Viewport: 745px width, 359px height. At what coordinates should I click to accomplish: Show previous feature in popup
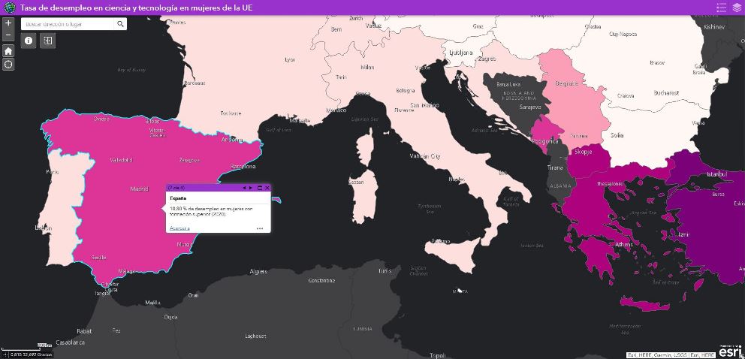(243, 188)
